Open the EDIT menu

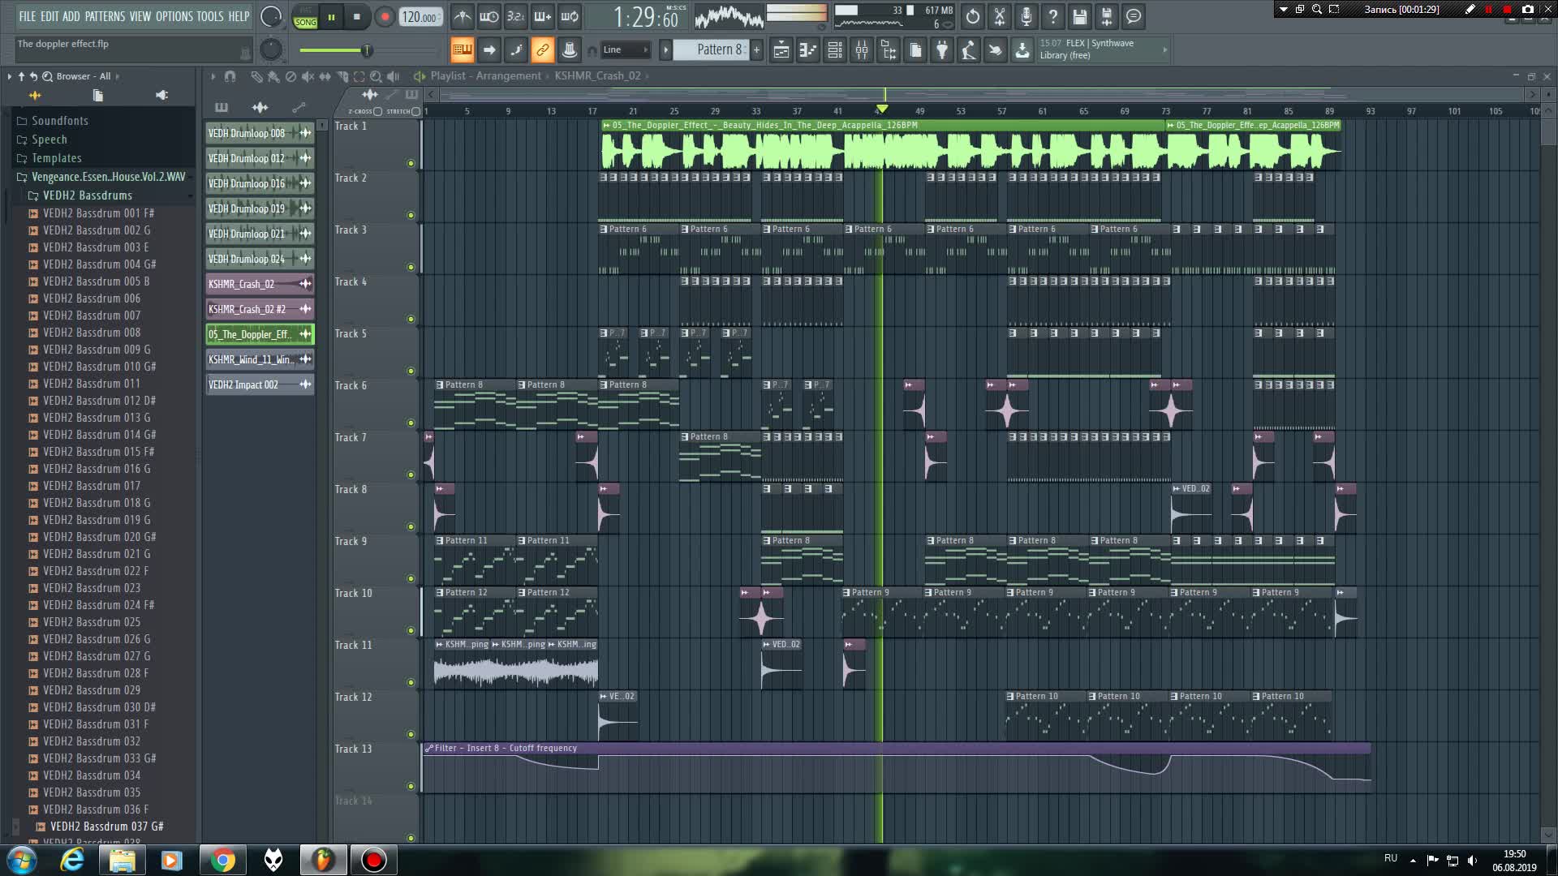pyautogui.click(x=49, y=16)
